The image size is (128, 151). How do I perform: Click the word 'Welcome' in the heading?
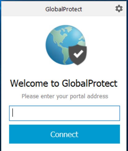point(29,84)
